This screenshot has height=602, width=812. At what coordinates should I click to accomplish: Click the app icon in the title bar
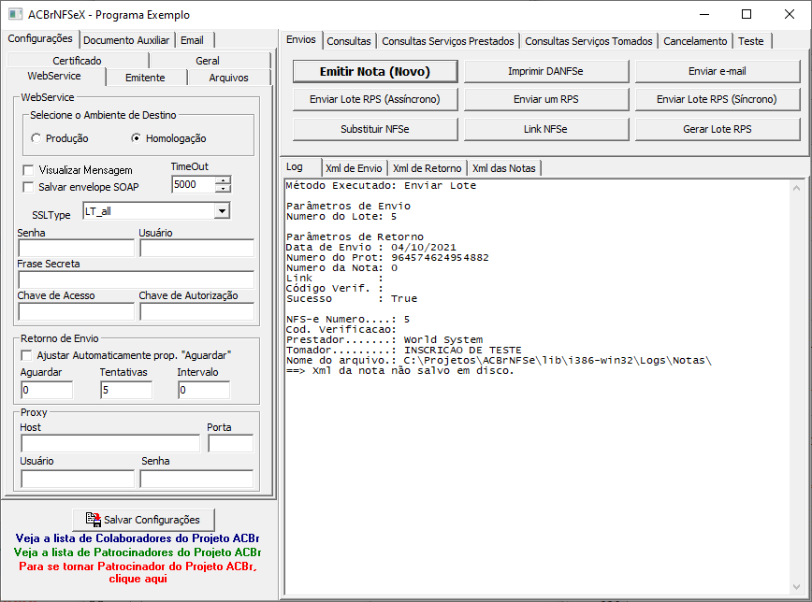(x=15, y=14)
